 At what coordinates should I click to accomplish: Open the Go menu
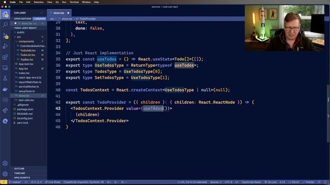pyautogui.click(x=57, y=2)
